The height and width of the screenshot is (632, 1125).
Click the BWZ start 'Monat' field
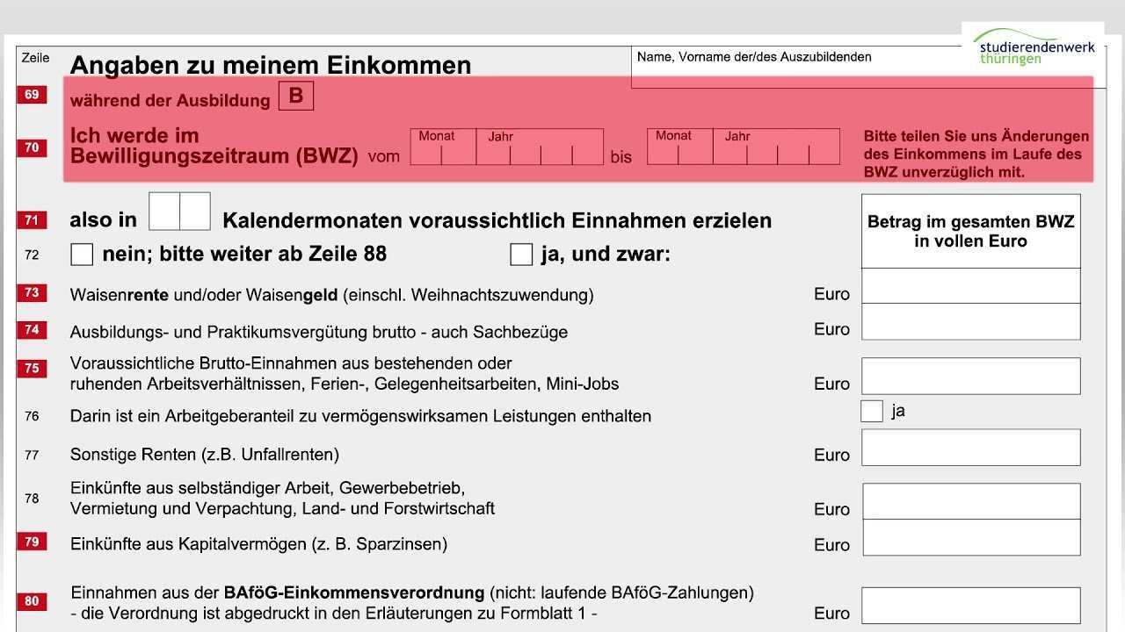(443, 154)
